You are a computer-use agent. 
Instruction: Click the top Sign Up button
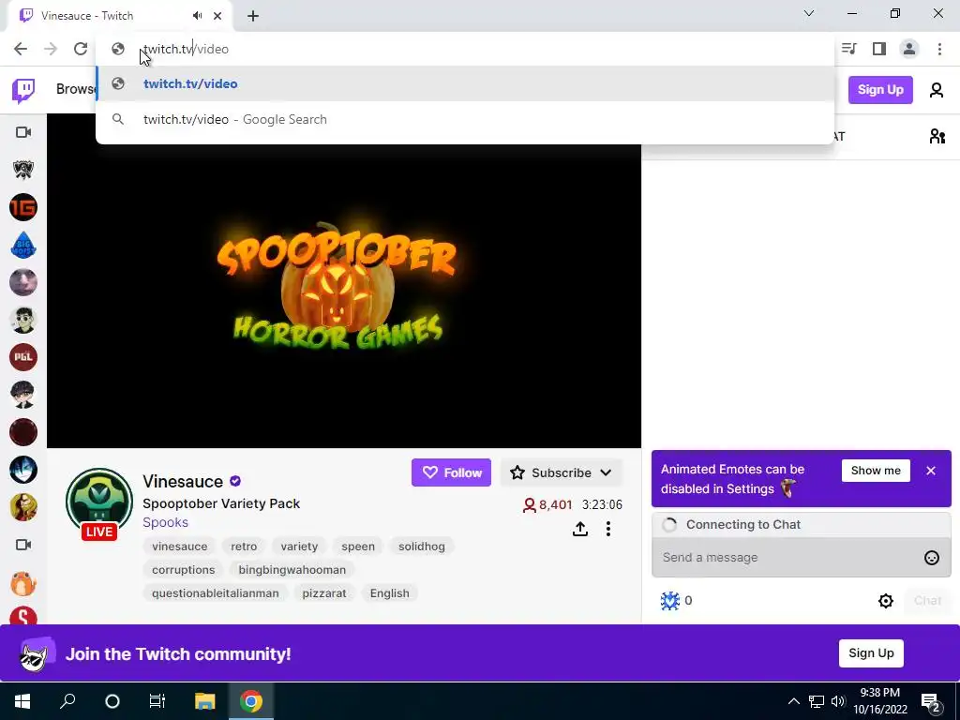click(880, 90)
